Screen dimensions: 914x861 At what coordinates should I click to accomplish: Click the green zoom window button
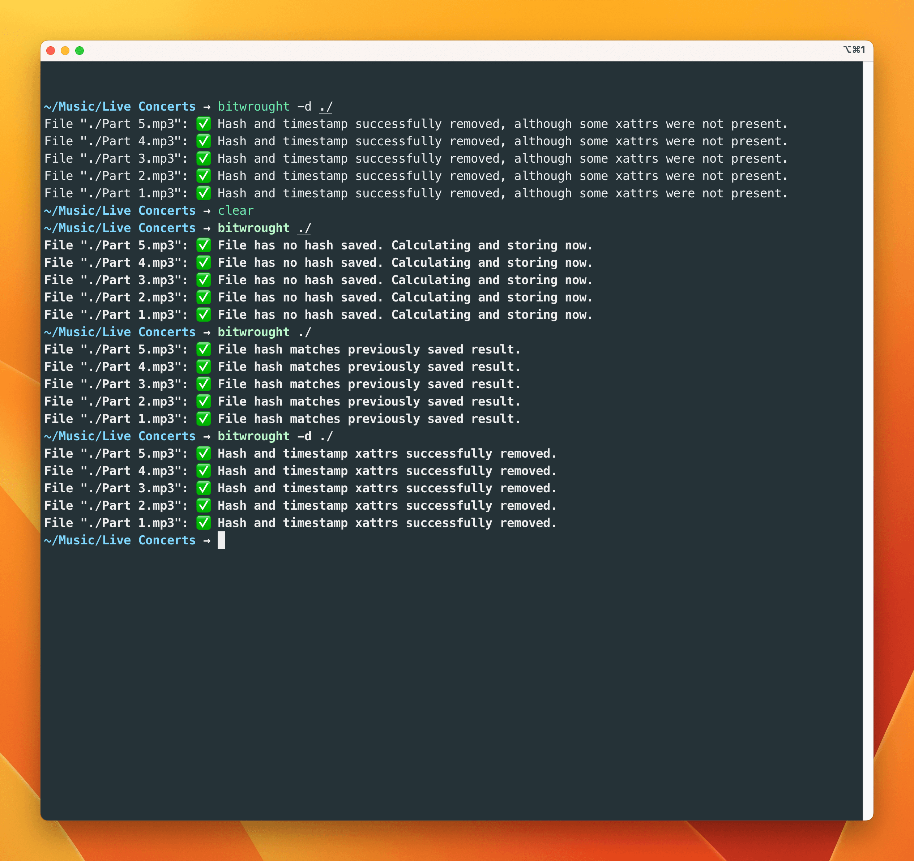pos(80,51)
